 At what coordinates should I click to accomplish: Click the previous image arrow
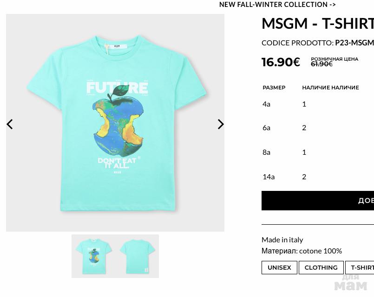click(10, 124)
